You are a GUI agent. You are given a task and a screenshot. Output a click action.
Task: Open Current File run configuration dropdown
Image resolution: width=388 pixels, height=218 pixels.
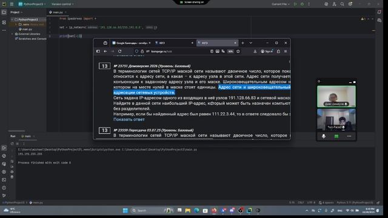tap(281, 4)
